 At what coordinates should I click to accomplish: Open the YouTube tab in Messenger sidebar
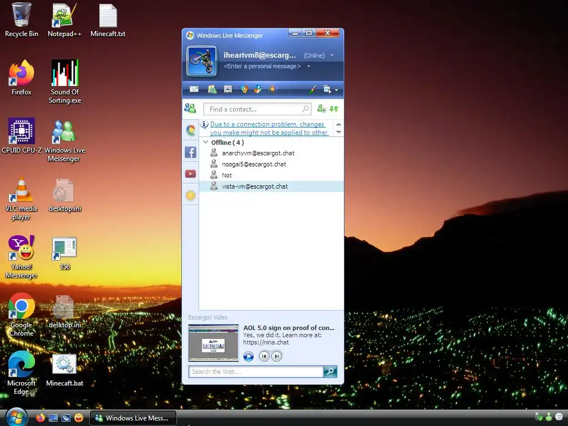tap(191, 174)
